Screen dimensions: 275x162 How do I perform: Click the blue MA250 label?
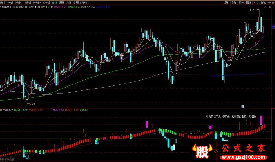[x=103, y=7]
